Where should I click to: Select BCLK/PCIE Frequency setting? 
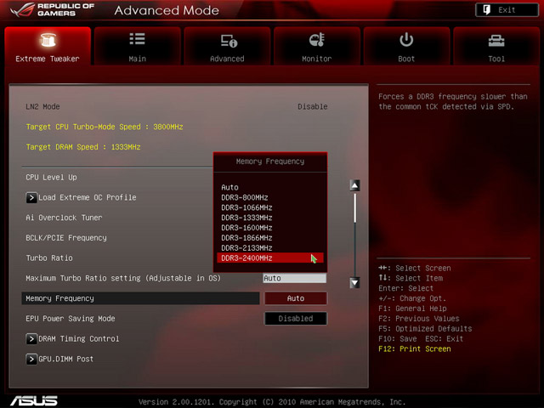coord(66,238)
